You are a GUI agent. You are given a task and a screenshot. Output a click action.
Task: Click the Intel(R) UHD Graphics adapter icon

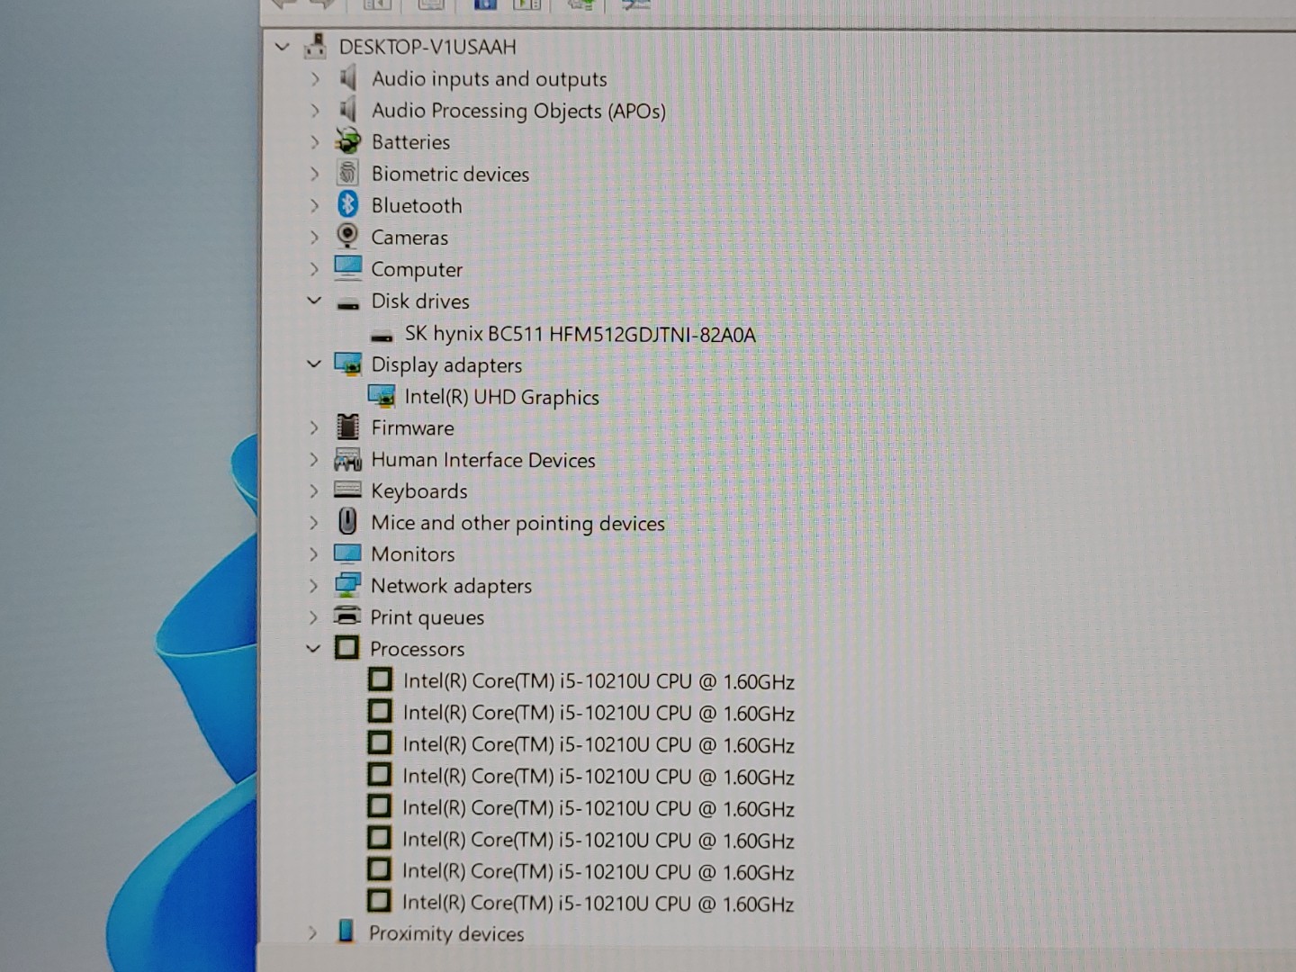pyautogui.click(x=382, y=396)
